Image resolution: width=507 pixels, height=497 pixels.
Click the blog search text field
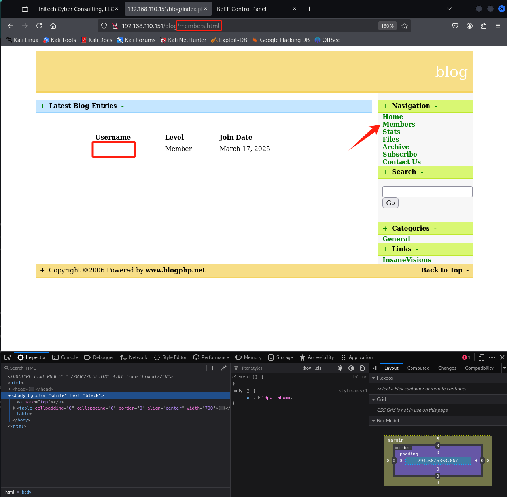427,192
